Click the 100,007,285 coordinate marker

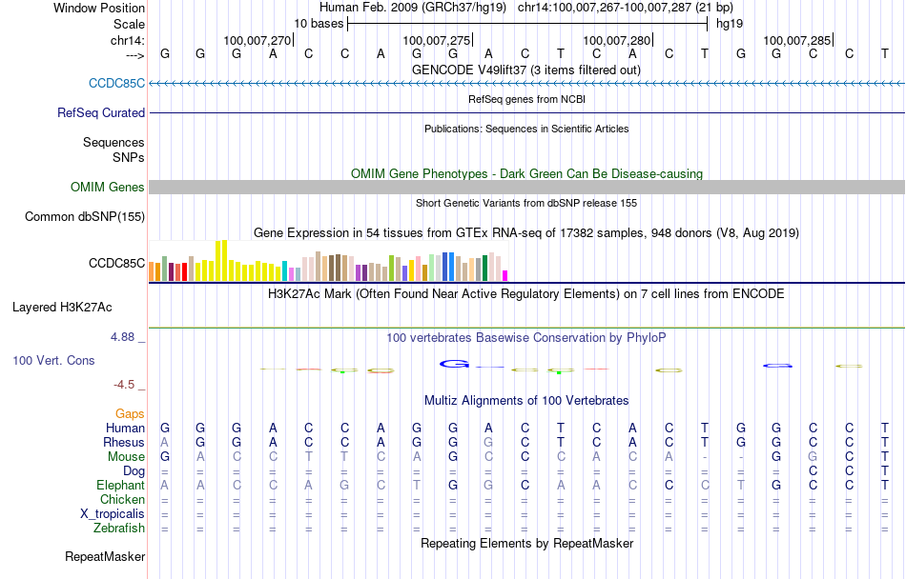click(x=796, y=41)
